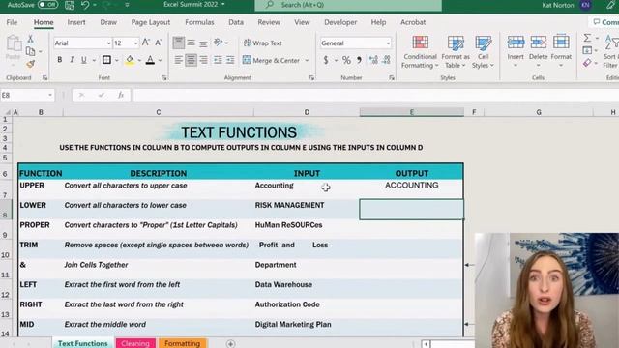Screen dimensions: 619x348
Task: Click the Undo arrow icon
Action: point(85,5)
